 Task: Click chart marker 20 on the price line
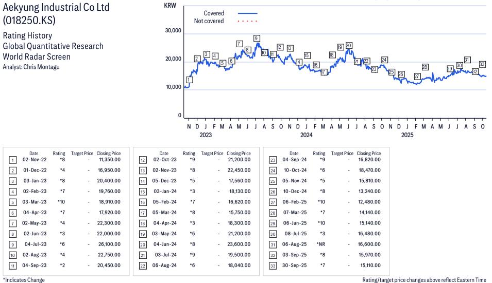point(349,46)
